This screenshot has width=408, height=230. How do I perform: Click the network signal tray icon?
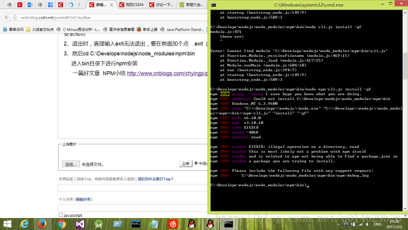(x=361, y=224)
